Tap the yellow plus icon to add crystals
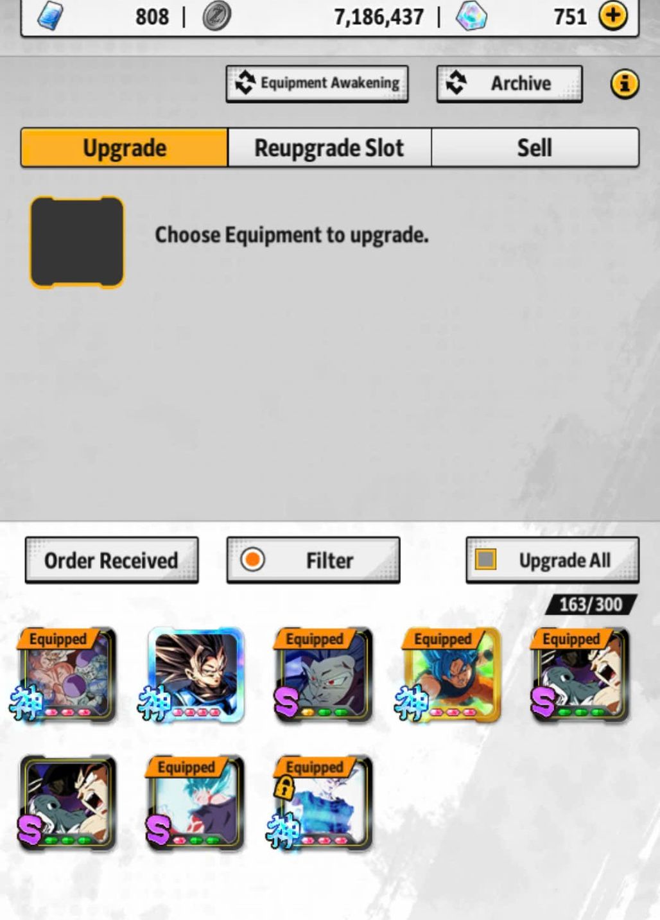Viewport: 660px width, 920px height. click(x=613, y=15)
